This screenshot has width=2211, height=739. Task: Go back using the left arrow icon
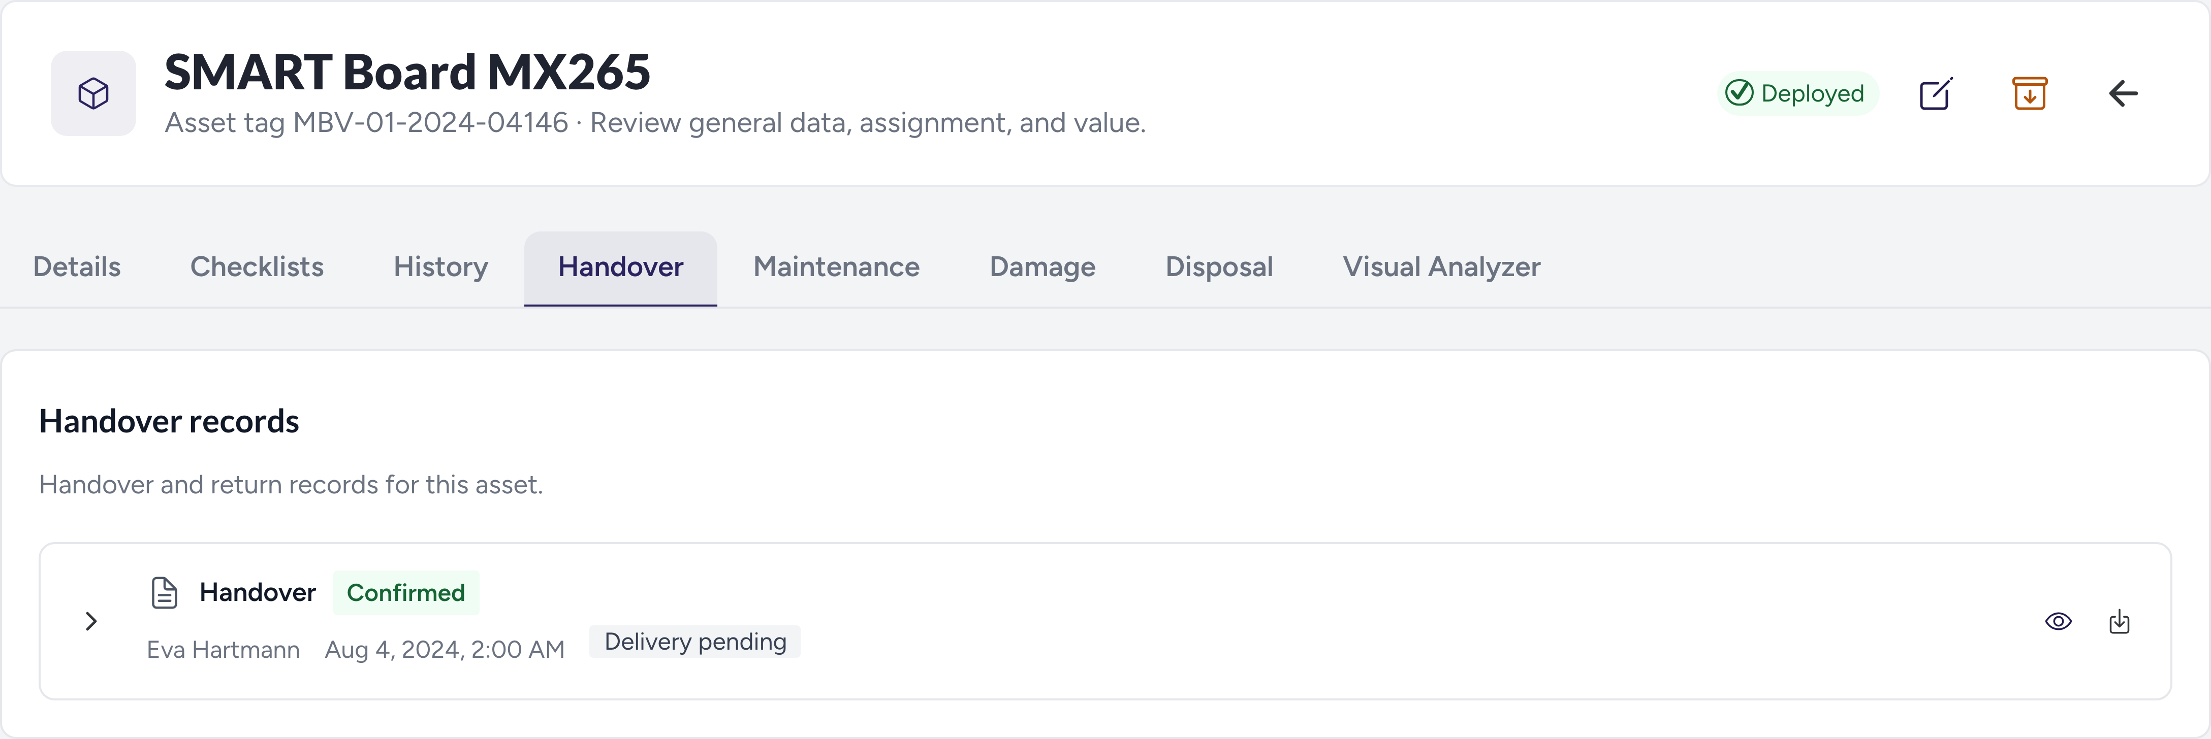click(x=2123, y=92)
